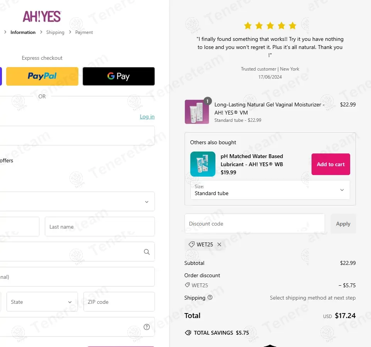Pay with PayPal express checkout
This screenshot has height=347, width=371.
(x=42, y=76)
